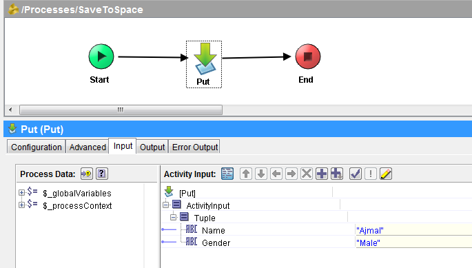Click the /Processes/SaveToSpace path title

point(82,10)
